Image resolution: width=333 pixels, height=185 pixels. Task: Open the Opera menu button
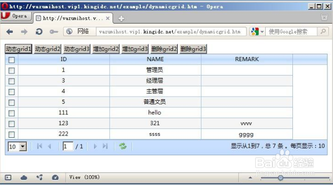click(x=16, y=16)
